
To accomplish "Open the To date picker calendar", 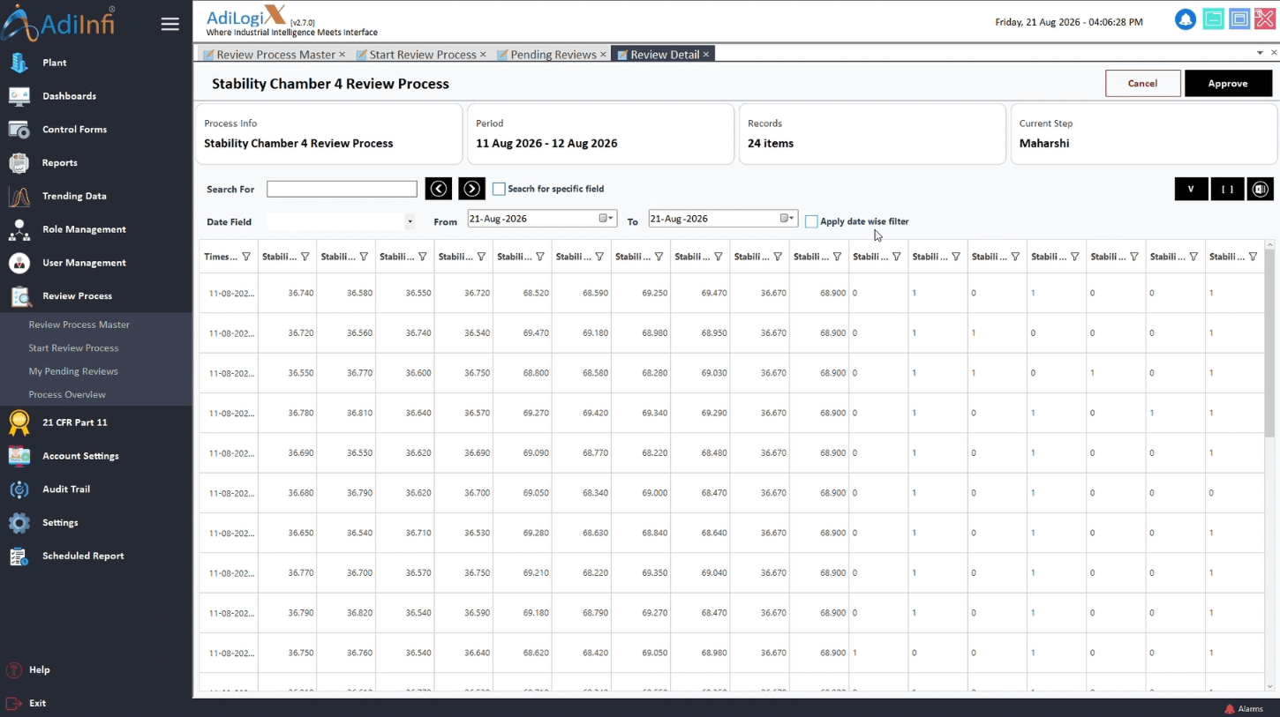I will (x=787, y=219).
